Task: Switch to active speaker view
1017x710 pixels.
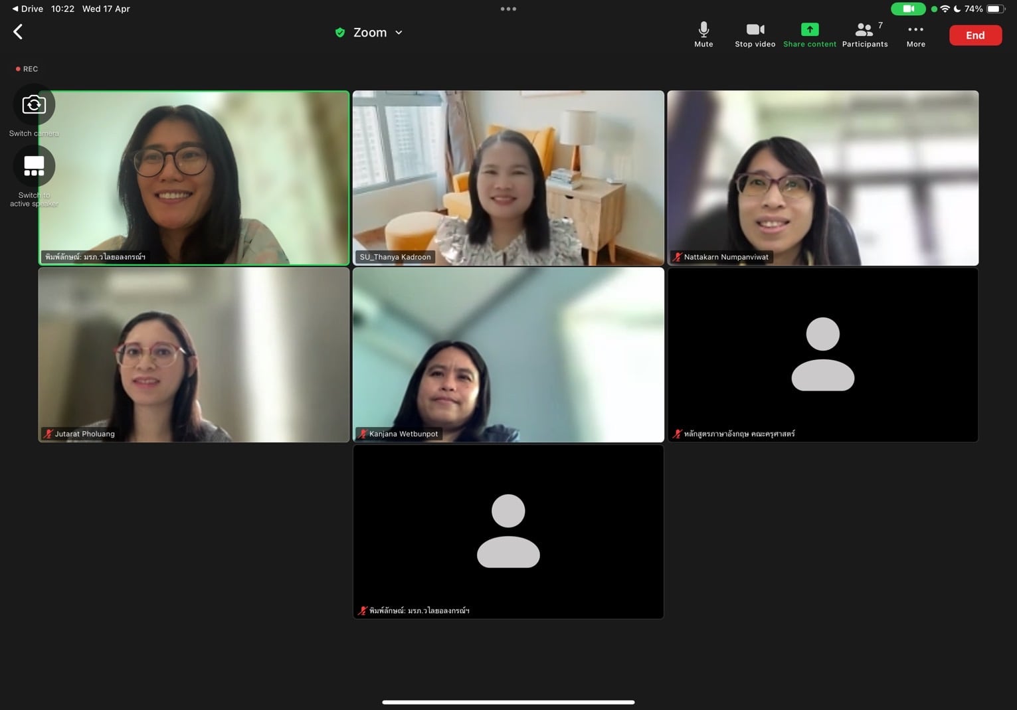Action: click(34, 166)
